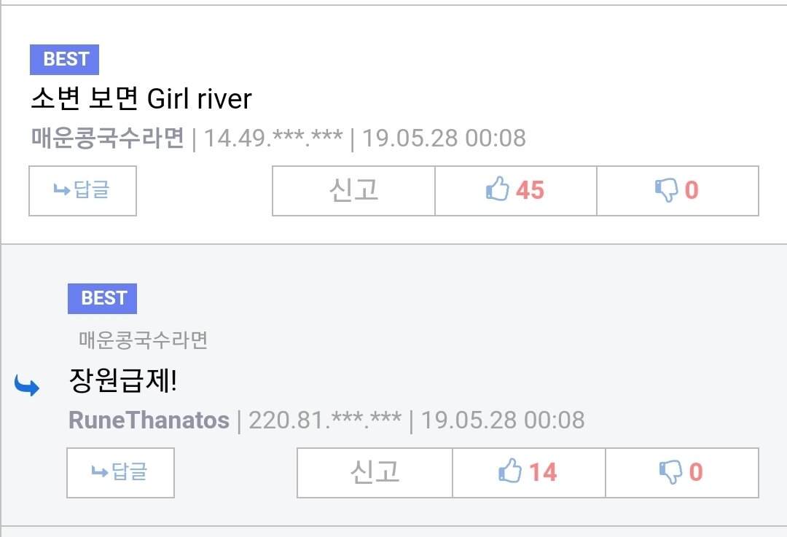Open bold author name 매운콩국수라면 profile
The image size is (787, 537).
coord(108,138)
